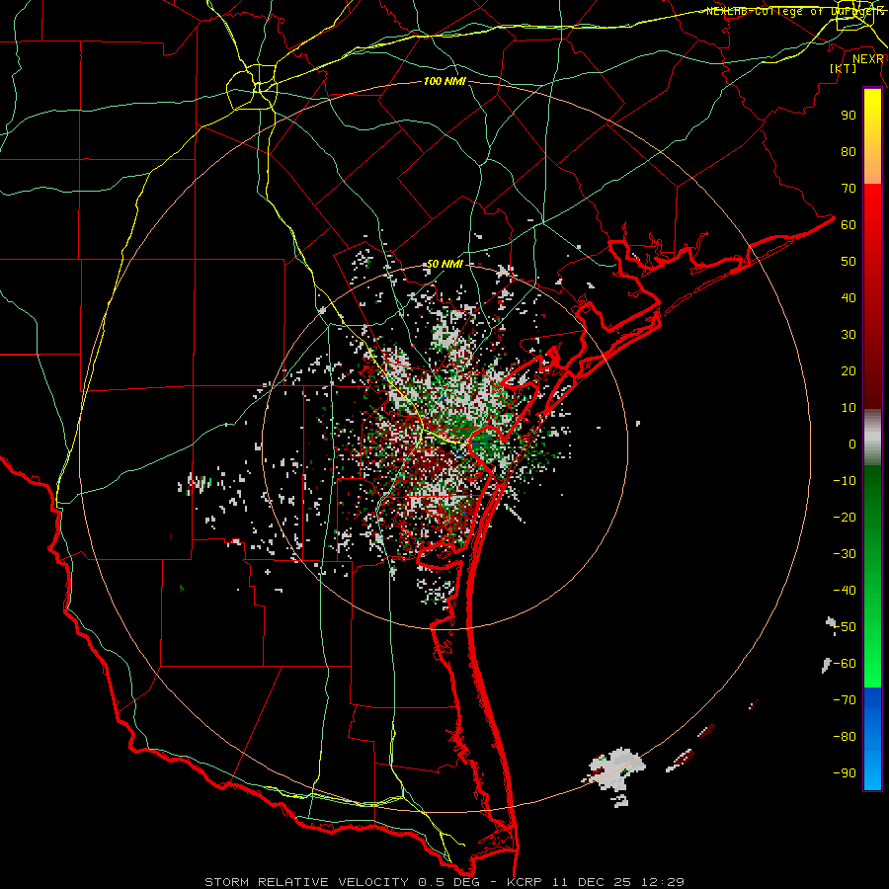Image resolution: width=889 pixels, height=889 pixels.
Task: Click the "-80" value on the velocity scale
Action: tap(845, 737)
